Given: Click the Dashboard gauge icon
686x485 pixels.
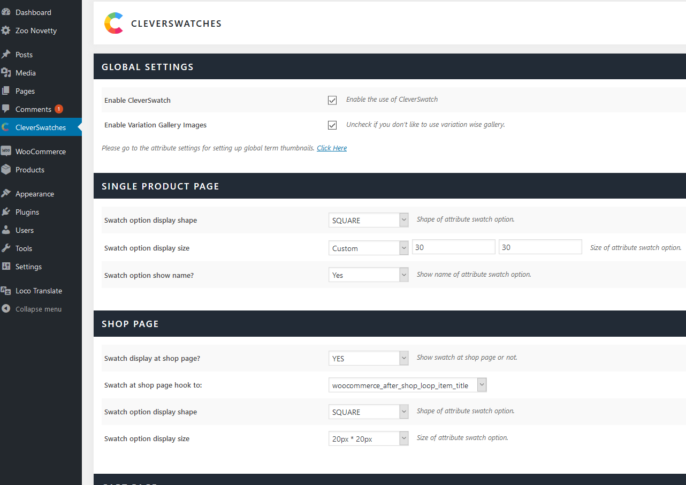Looking at the screenshot, I should point(6,12).
